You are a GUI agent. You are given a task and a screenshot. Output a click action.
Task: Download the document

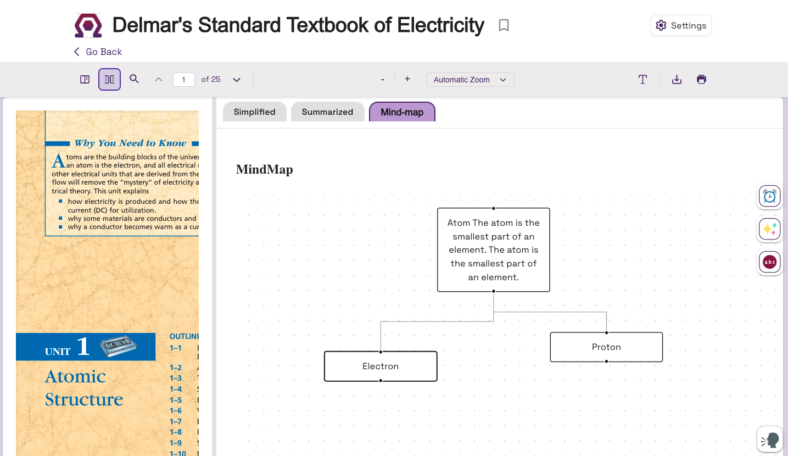[677, 80]
